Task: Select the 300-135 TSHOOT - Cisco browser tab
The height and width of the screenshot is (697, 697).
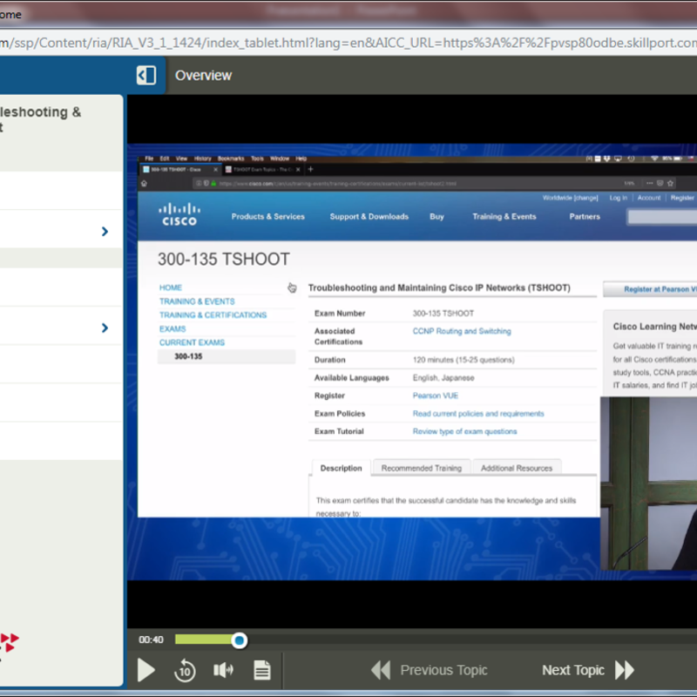Action: (179, 169)
